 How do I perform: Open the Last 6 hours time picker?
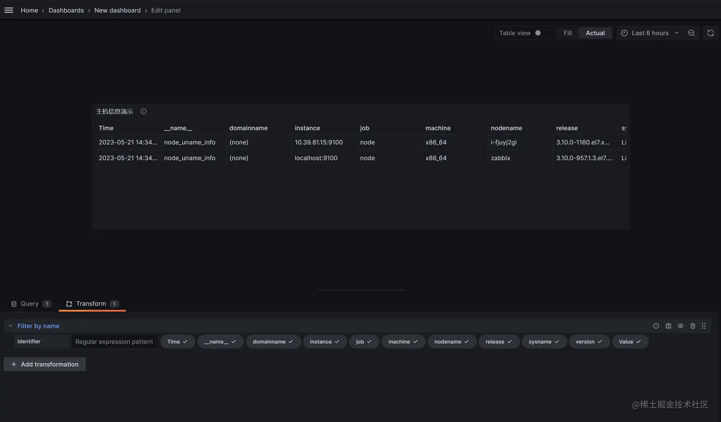click(x=650, y=33)
